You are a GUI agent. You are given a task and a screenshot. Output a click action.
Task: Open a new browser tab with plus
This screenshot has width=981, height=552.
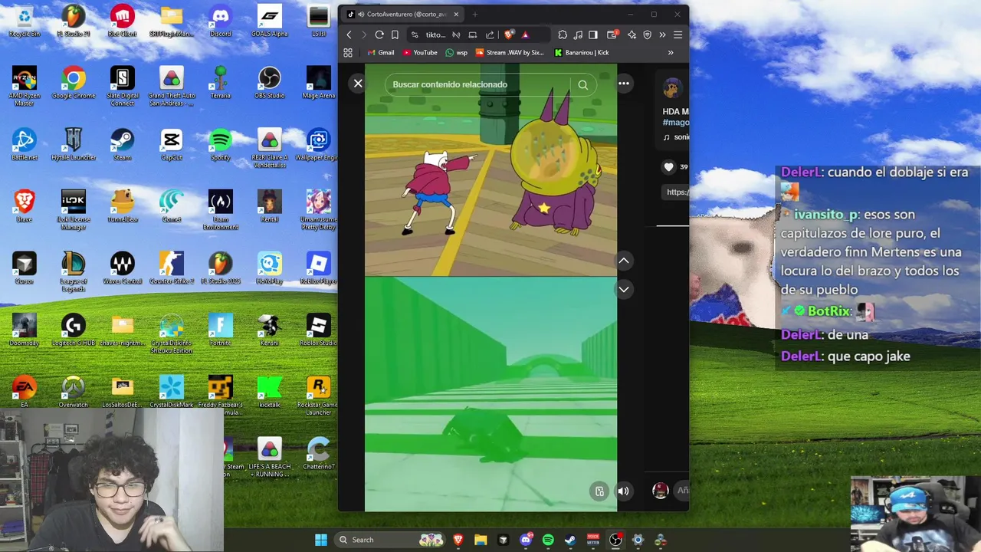coord(474,14)
